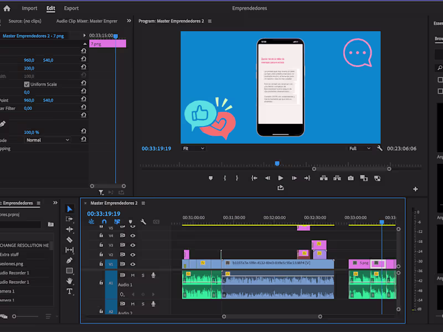
Task: Open the Fit zoom dropdown in Program monitor
Action: point(194,149)
